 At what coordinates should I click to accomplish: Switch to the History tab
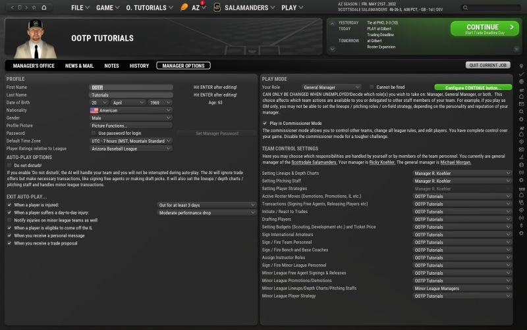[x=139, y=66]
